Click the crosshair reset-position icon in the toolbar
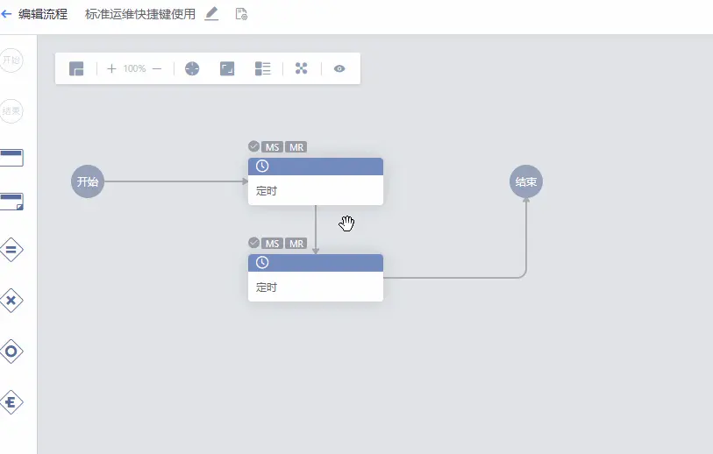Screen dimensions: 713x454 pyautogui.click(x=192, y=68)
